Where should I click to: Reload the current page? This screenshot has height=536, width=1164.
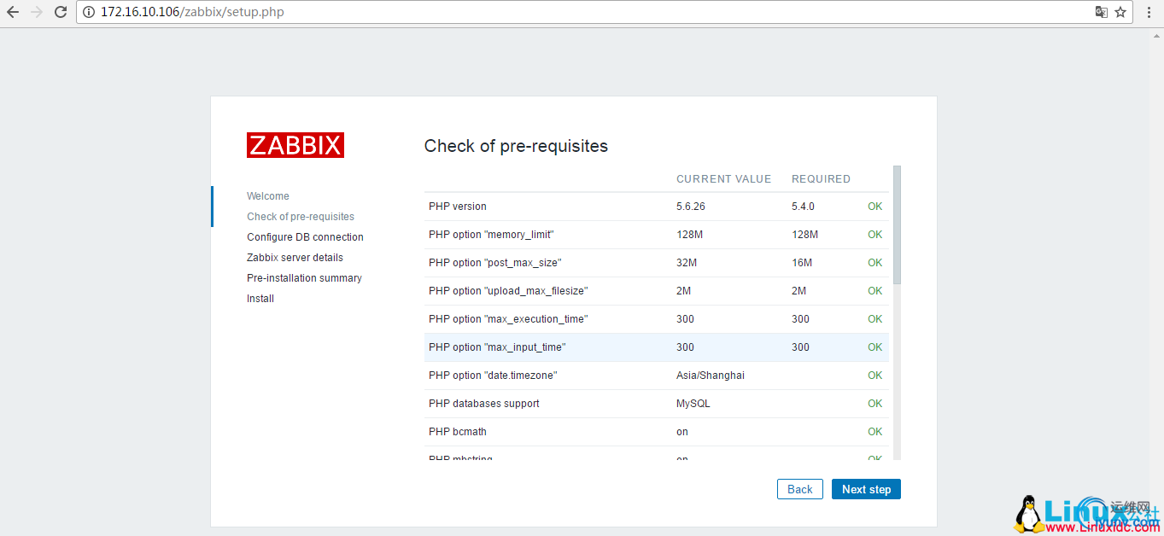(x=61, y=12)
